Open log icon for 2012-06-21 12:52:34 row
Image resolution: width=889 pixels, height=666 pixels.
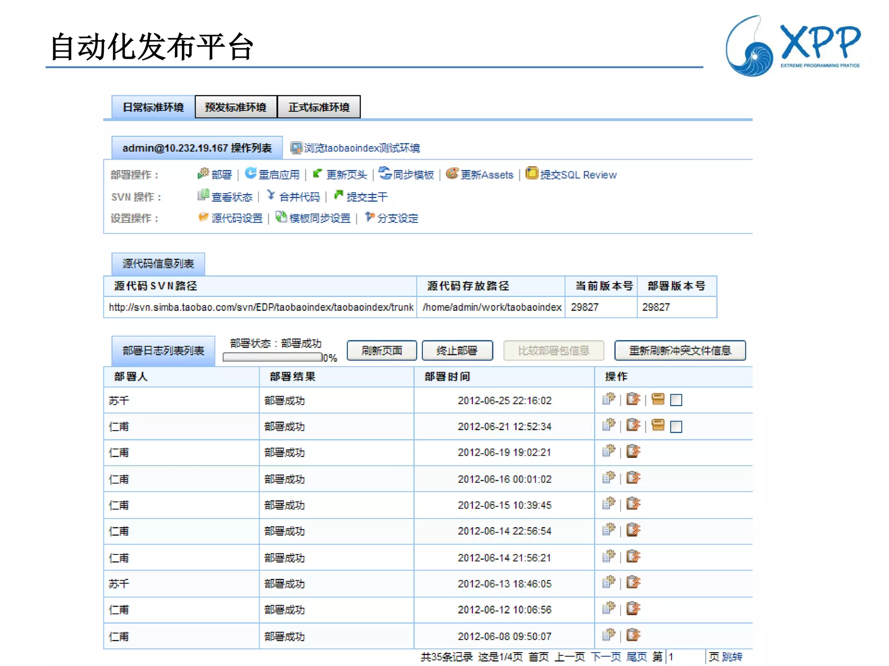(633, 425)
